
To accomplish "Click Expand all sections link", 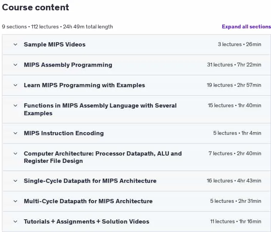I will tap(246, 27).
